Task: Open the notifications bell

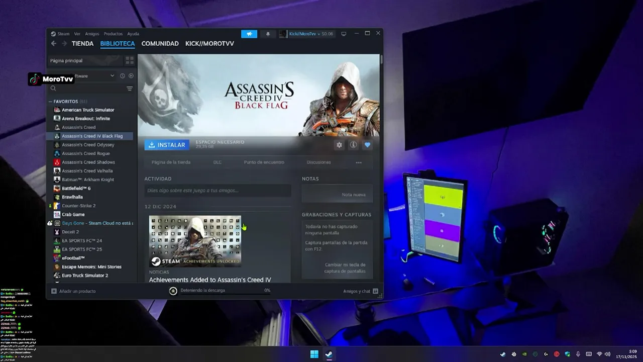Action: point(268,34)
